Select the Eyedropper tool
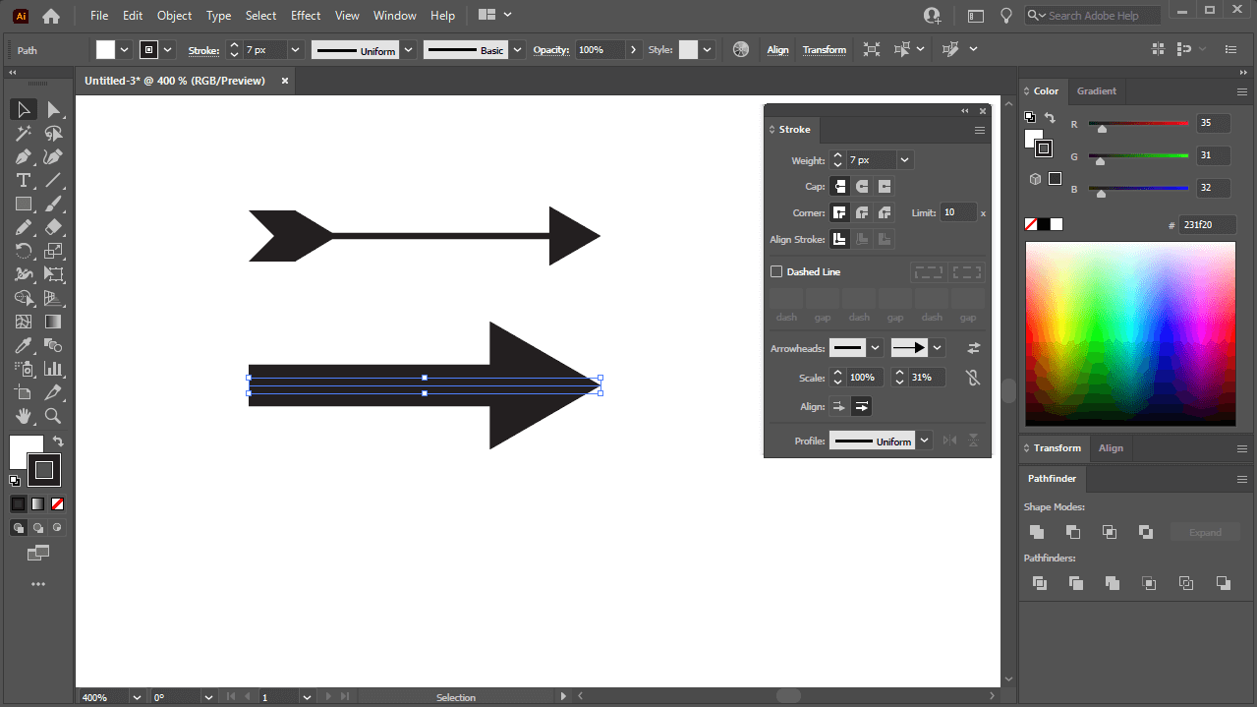This screenshot has height=707, width=1257. 24,345
